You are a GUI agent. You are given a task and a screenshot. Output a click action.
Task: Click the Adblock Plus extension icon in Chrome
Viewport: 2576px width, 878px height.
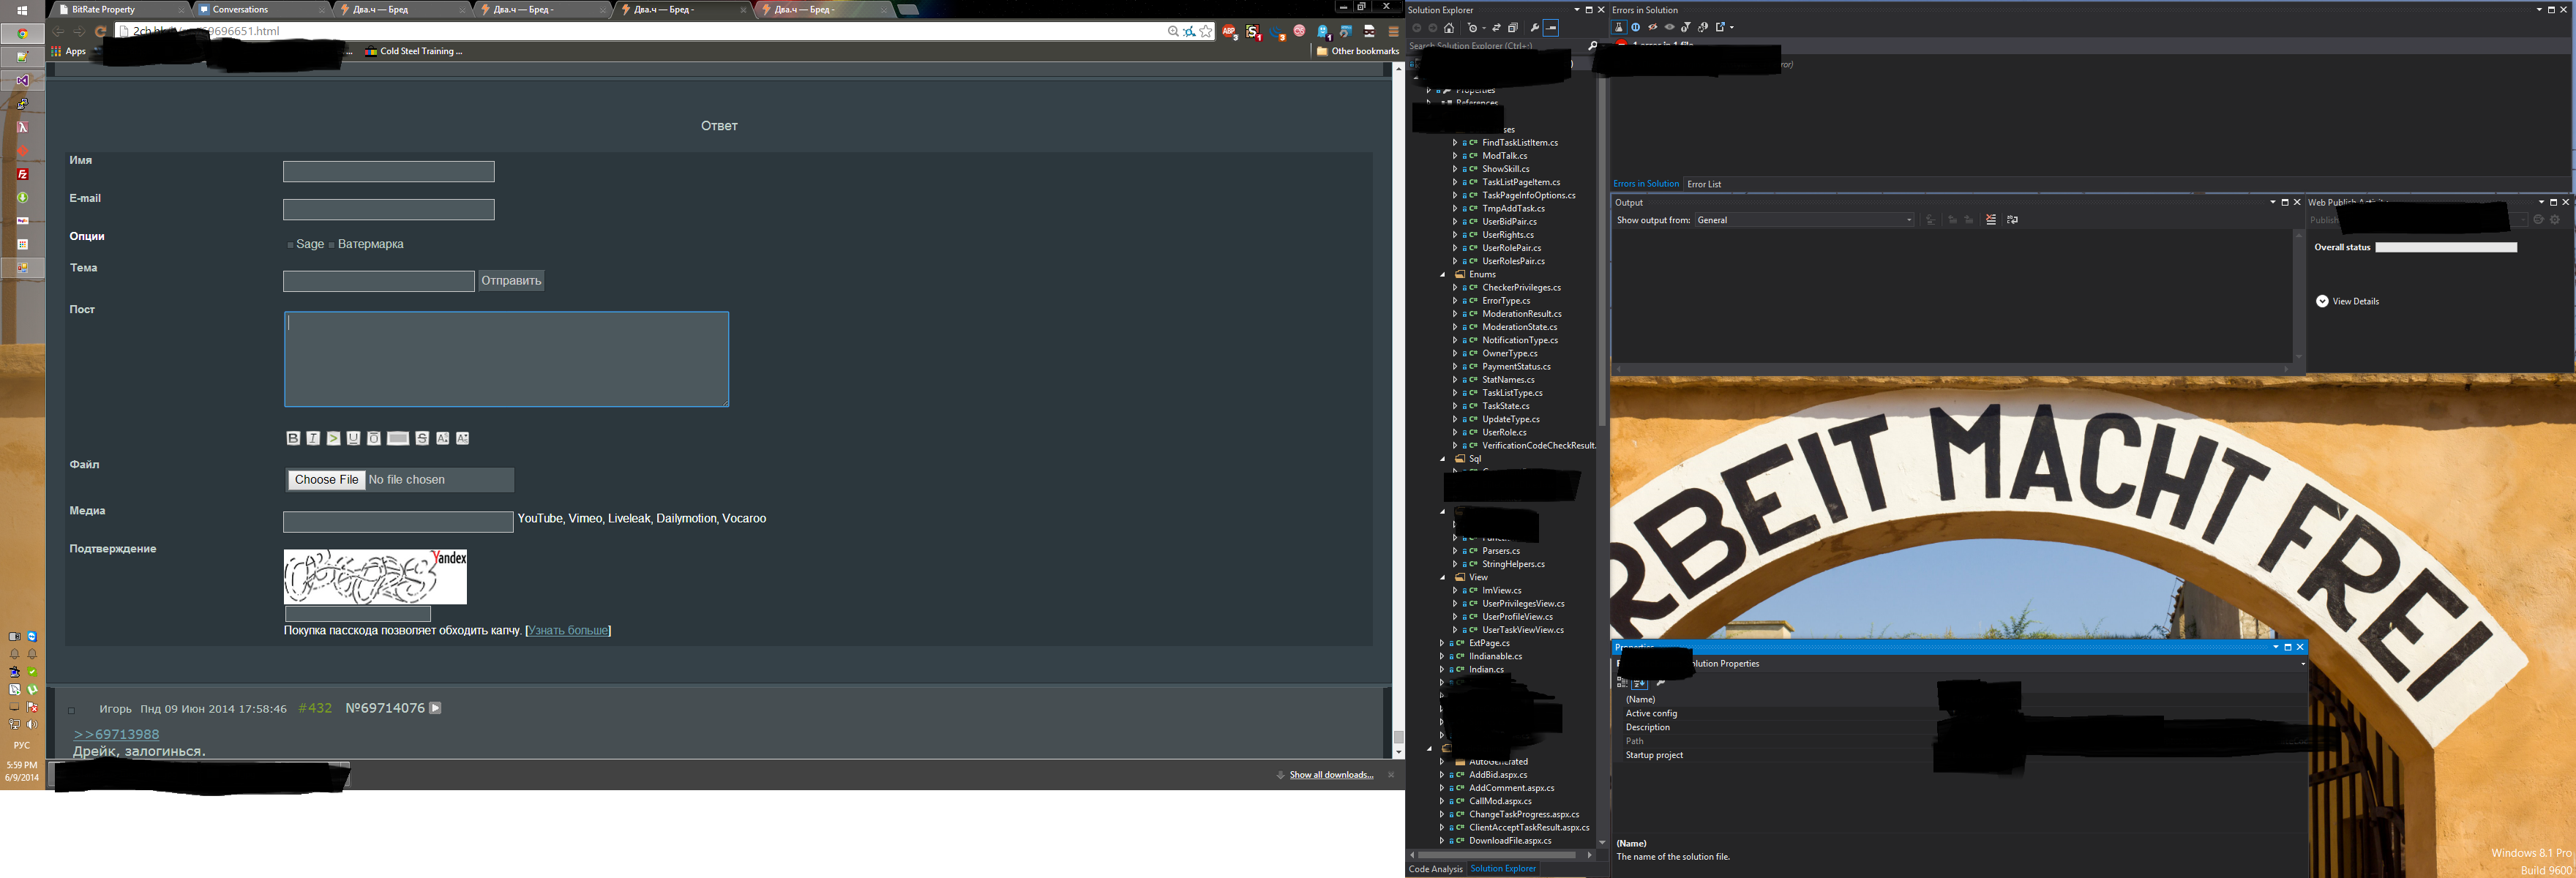[x=1230, y=32]
